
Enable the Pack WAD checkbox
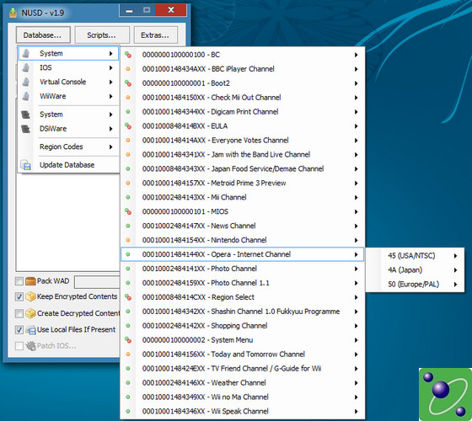pyautogui.click(x=19, y=281)
